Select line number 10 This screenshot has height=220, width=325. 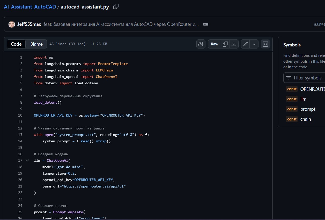coord(20,115)
